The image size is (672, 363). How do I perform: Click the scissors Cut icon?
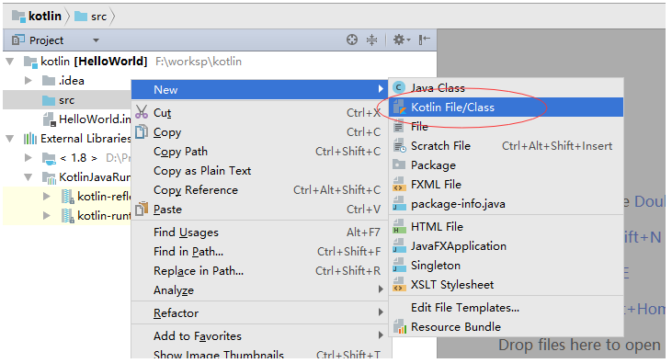coord(142,112)
